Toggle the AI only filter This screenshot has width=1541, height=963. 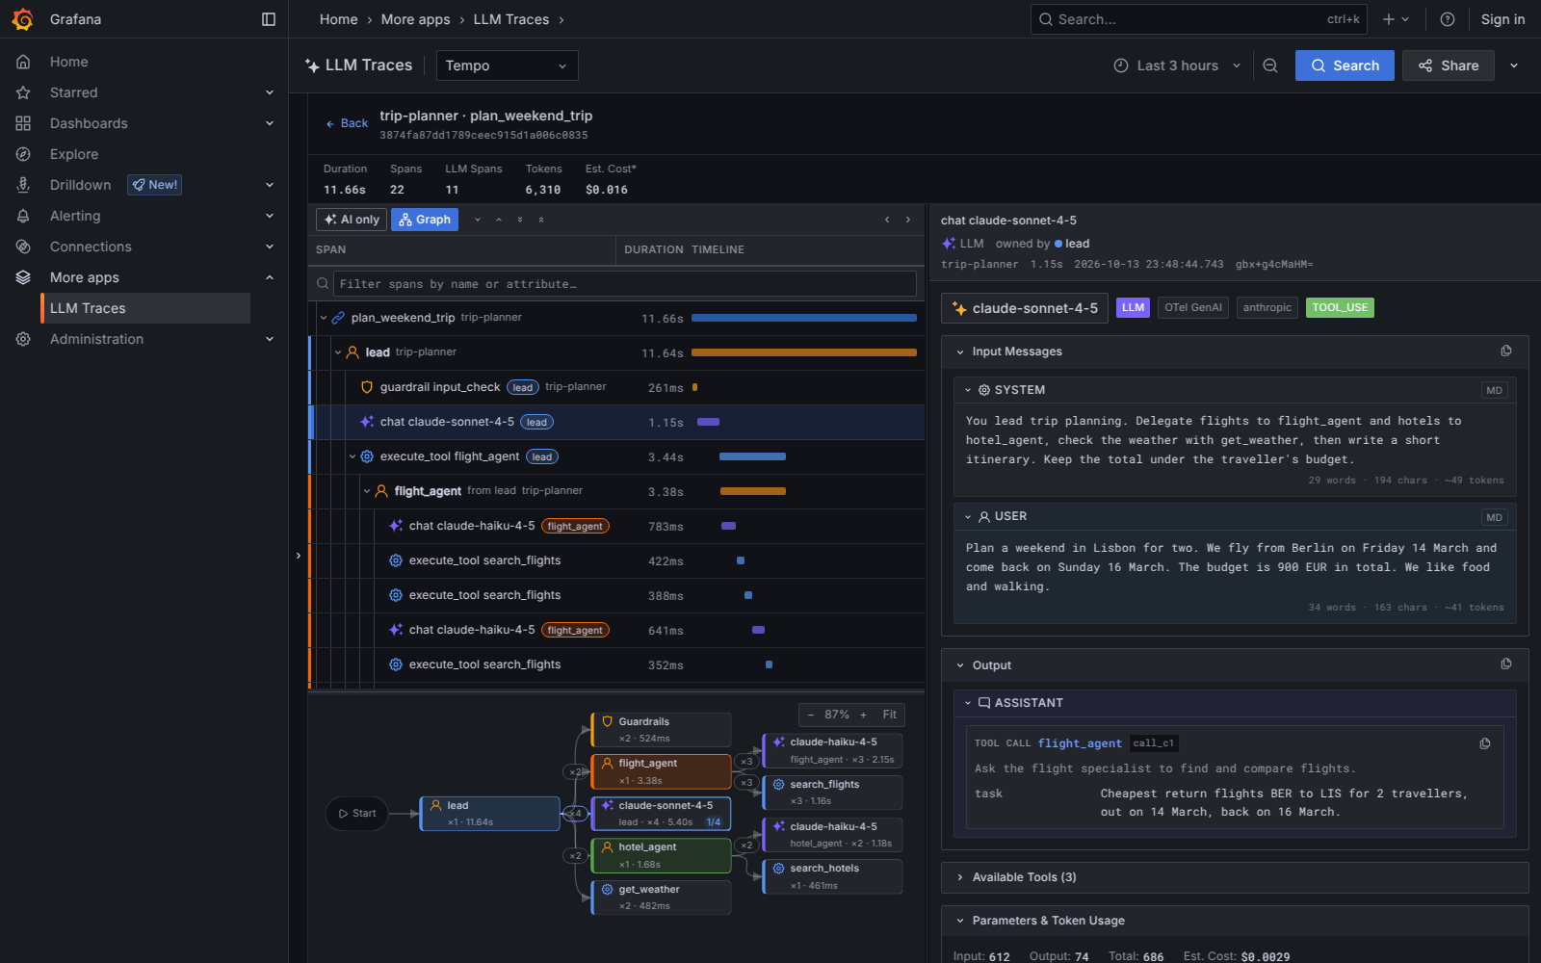pos(352,220)
